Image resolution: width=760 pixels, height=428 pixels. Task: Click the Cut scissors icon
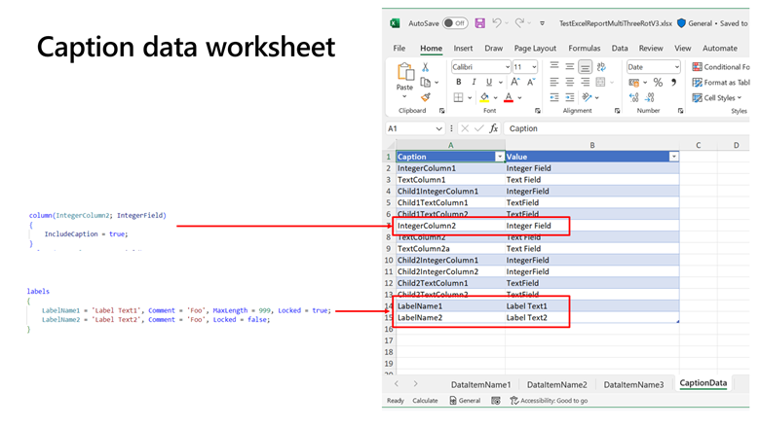point(425,67)
